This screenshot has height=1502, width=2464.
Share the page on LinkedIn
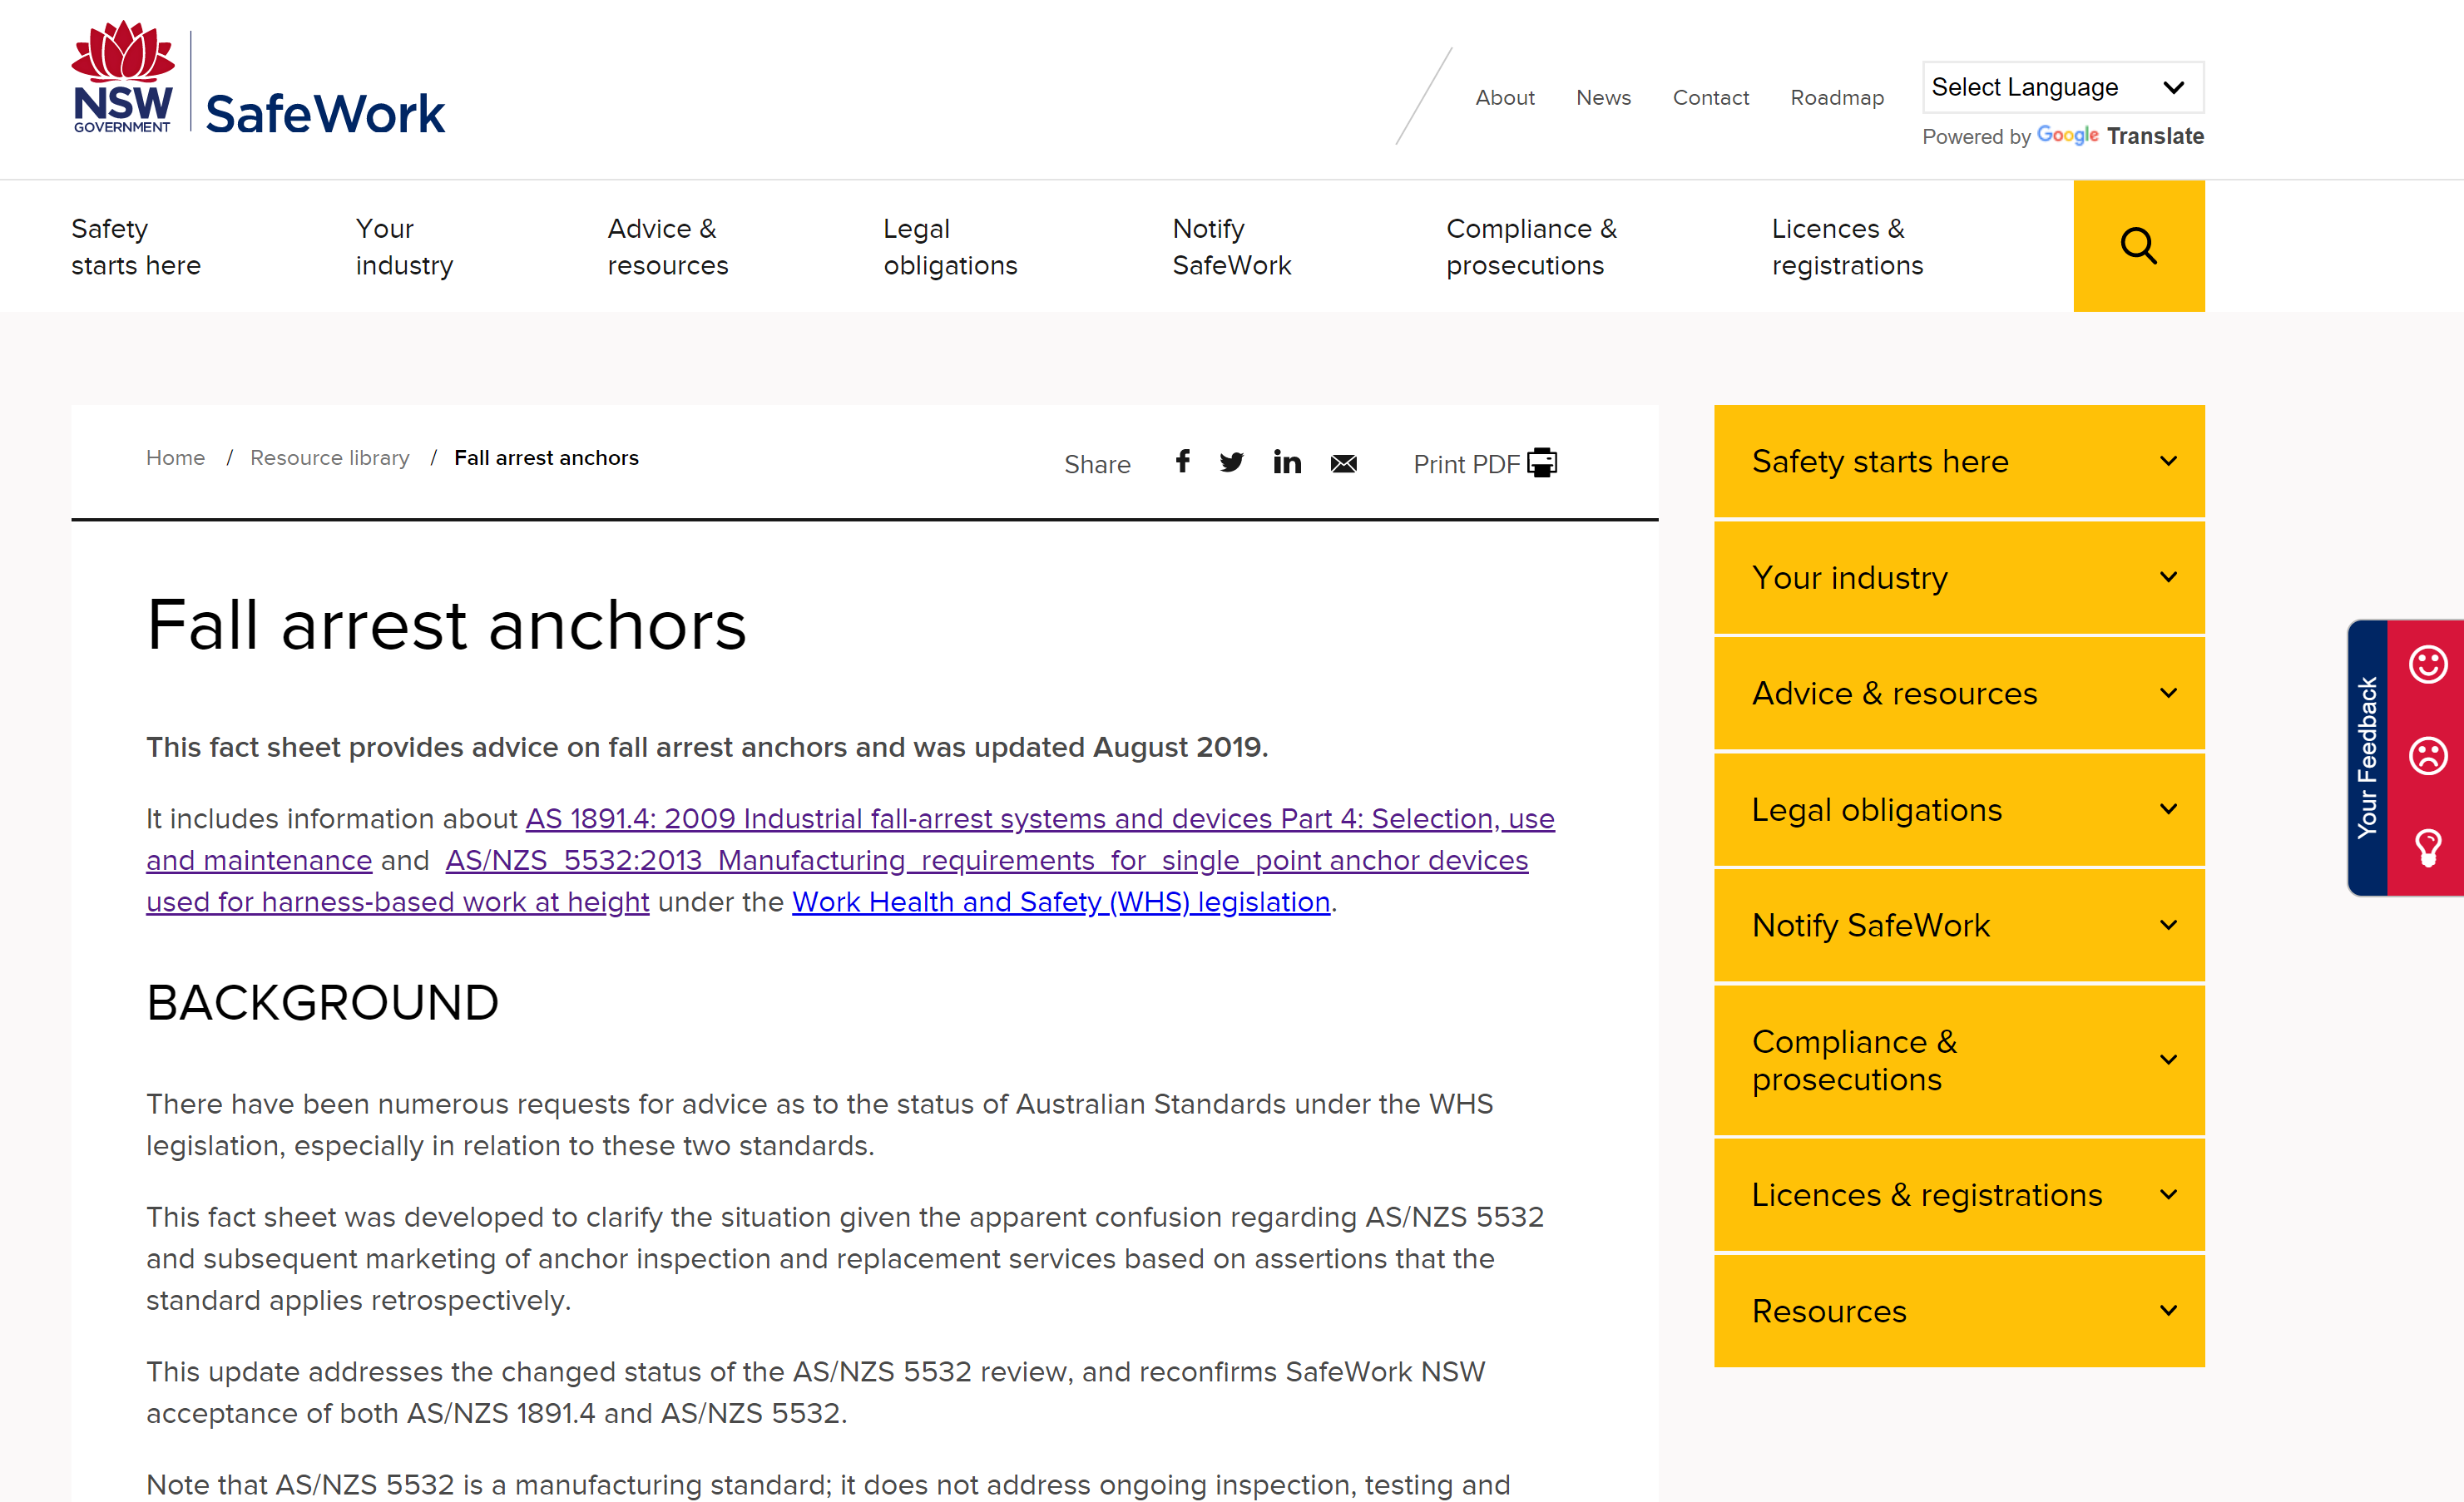(x=1287, y=462)
